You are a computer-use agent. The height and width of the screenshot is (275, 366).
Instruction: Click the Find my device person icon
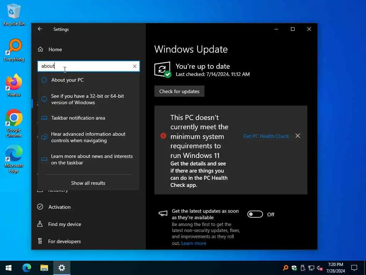pos(40,224)
